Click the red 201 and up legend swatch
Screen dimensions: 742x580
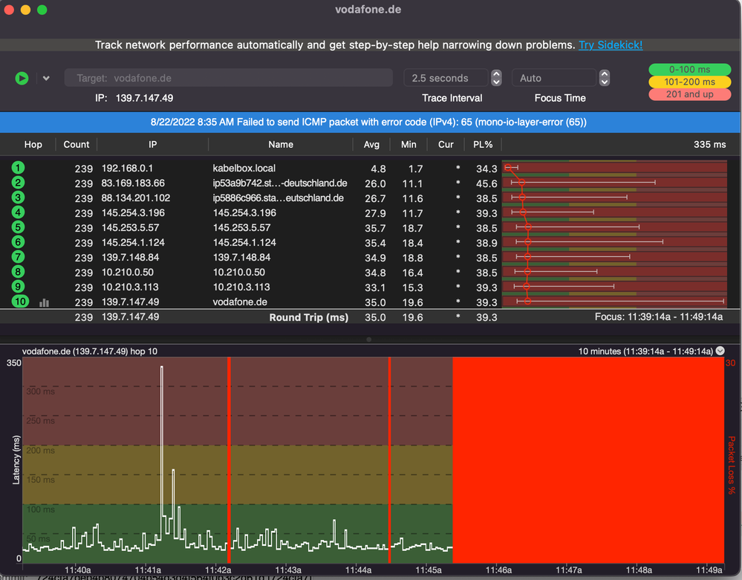pyautogui.click(x=689, y=94)
